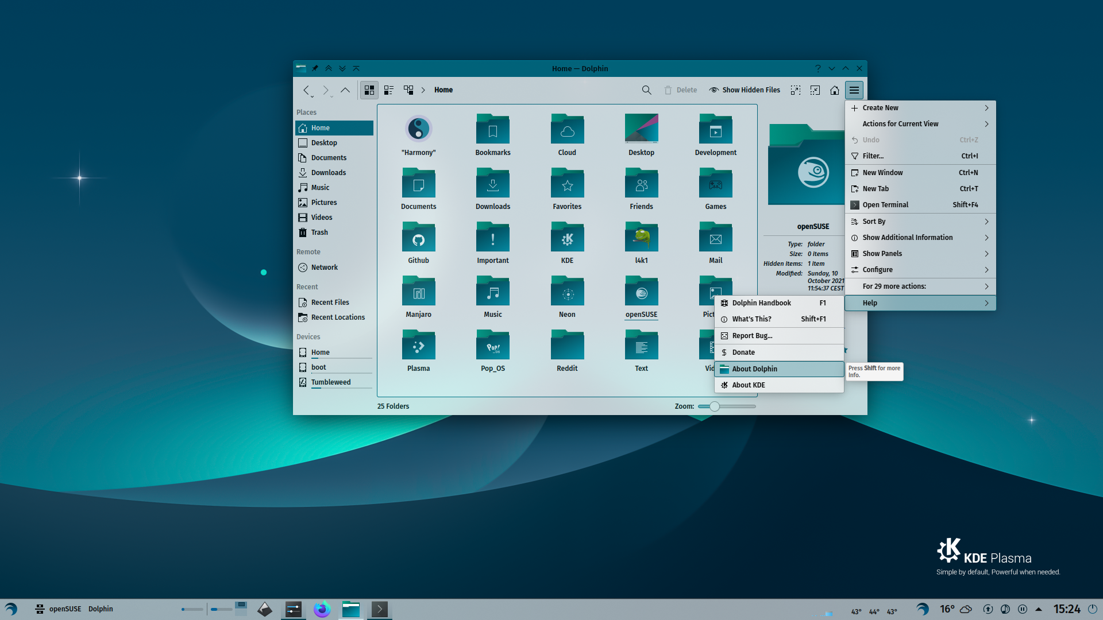Viewport: 1103px width, 620px height.
Task: Click the Filter... menu entry
Action: click(920, 156)
